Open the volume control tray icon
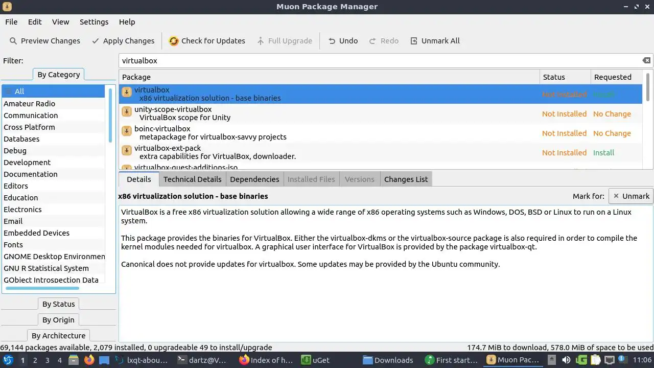Image resolution: width=654 pixels, height=368 pixels. click(566, 360)
